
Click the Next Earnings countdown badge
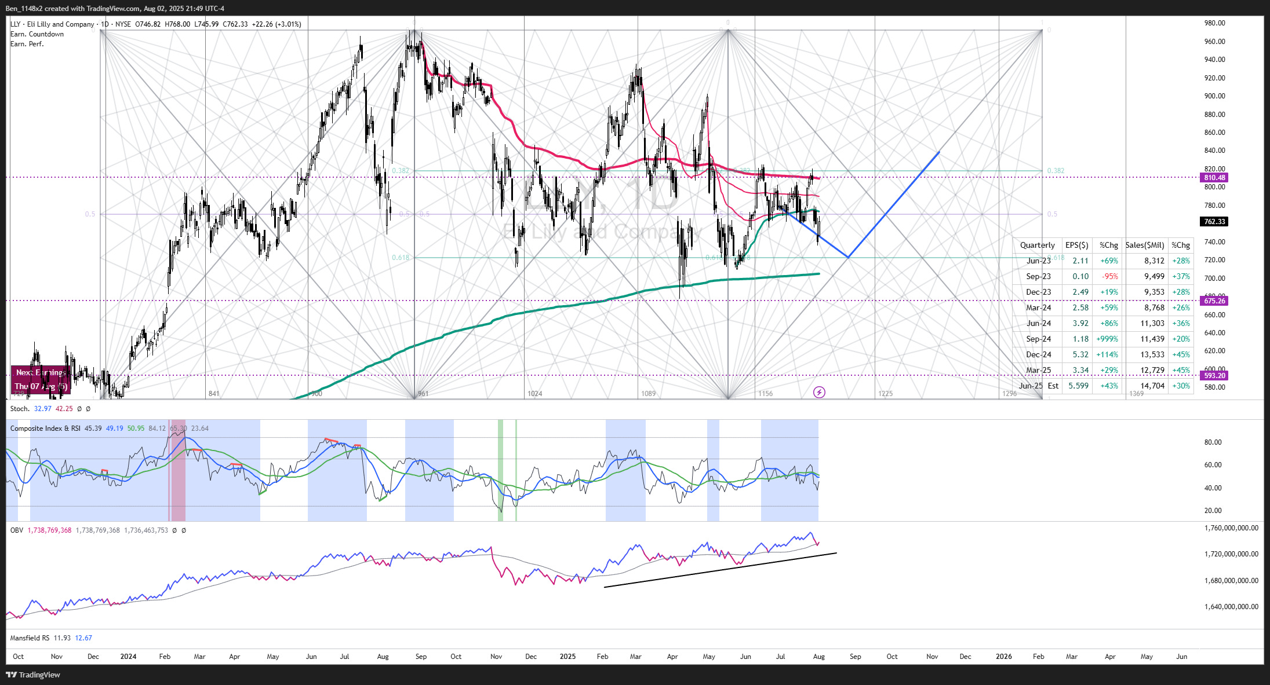point(41,380)
